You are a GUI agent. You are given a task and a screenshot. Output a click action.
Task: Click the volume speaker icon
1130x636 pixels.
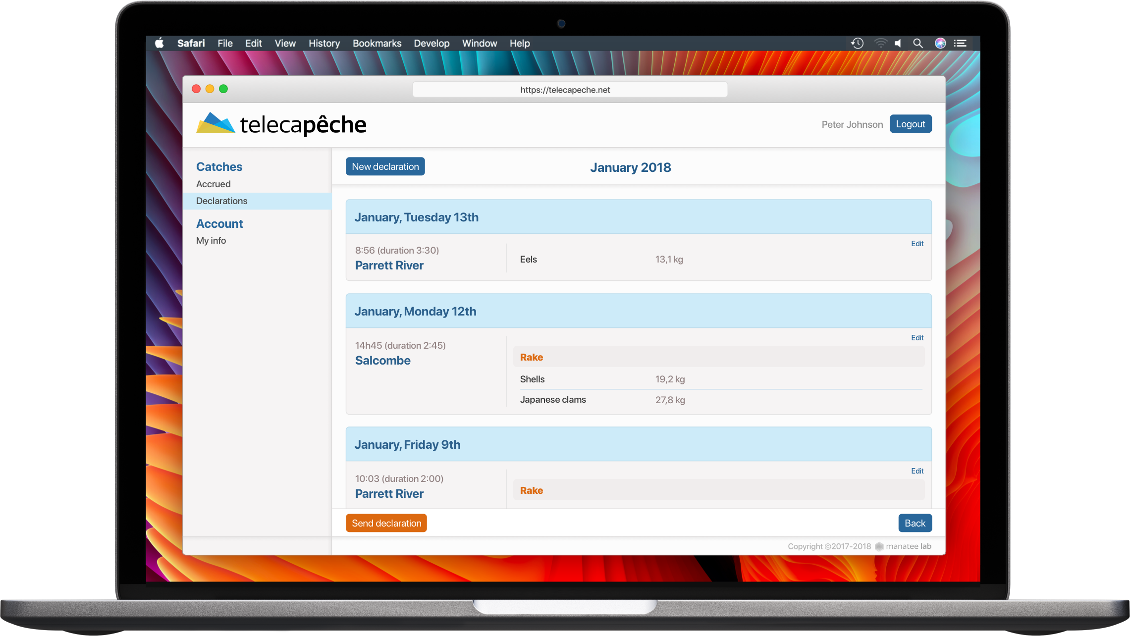(x=898, y=43)
